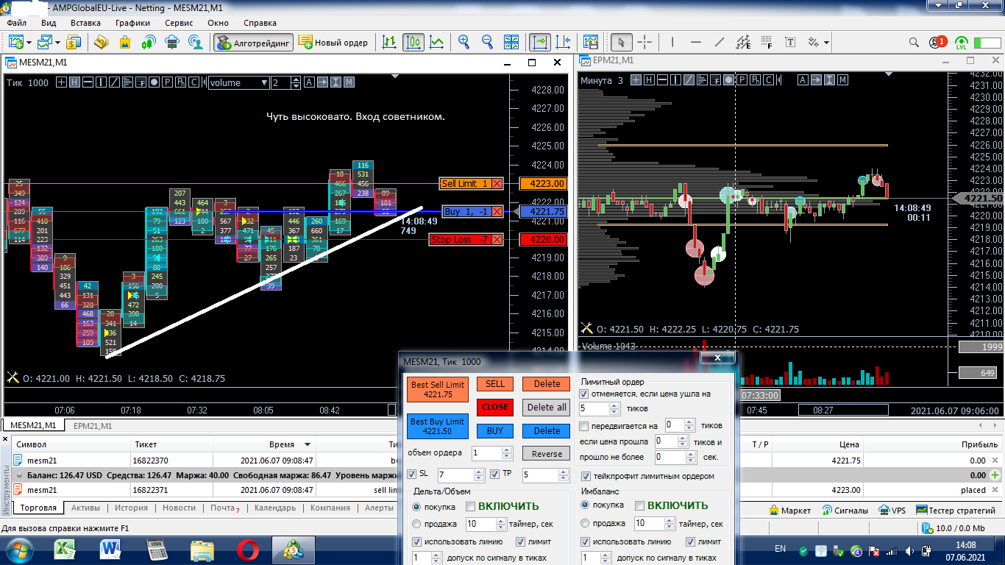Open the Сервис menu
This screenshot has width=1005, height=565.
point(179,23)
